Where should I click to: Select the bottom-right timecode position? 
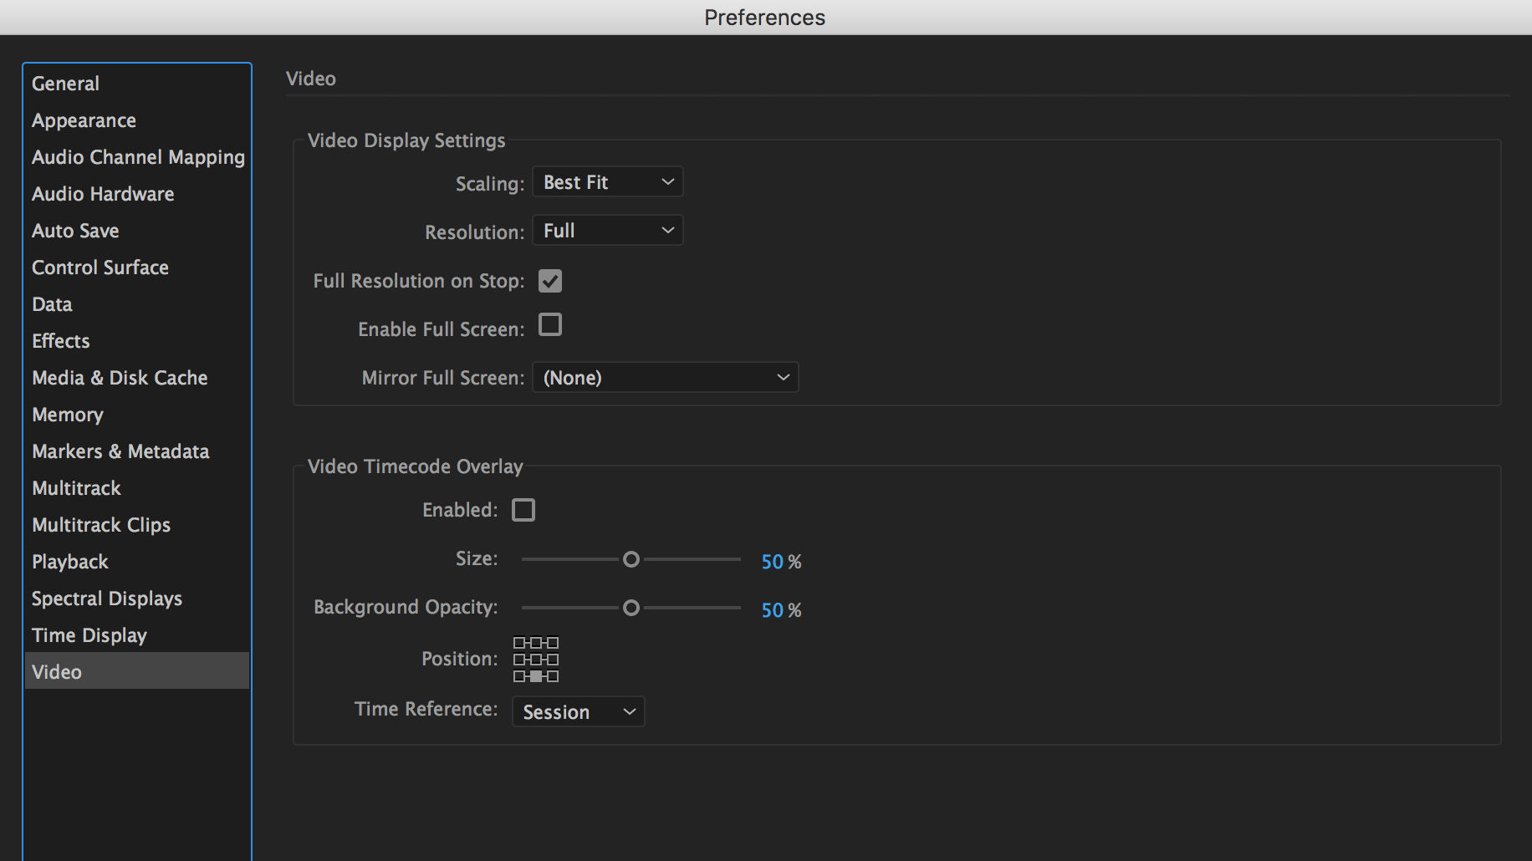[x=553, y=676]
